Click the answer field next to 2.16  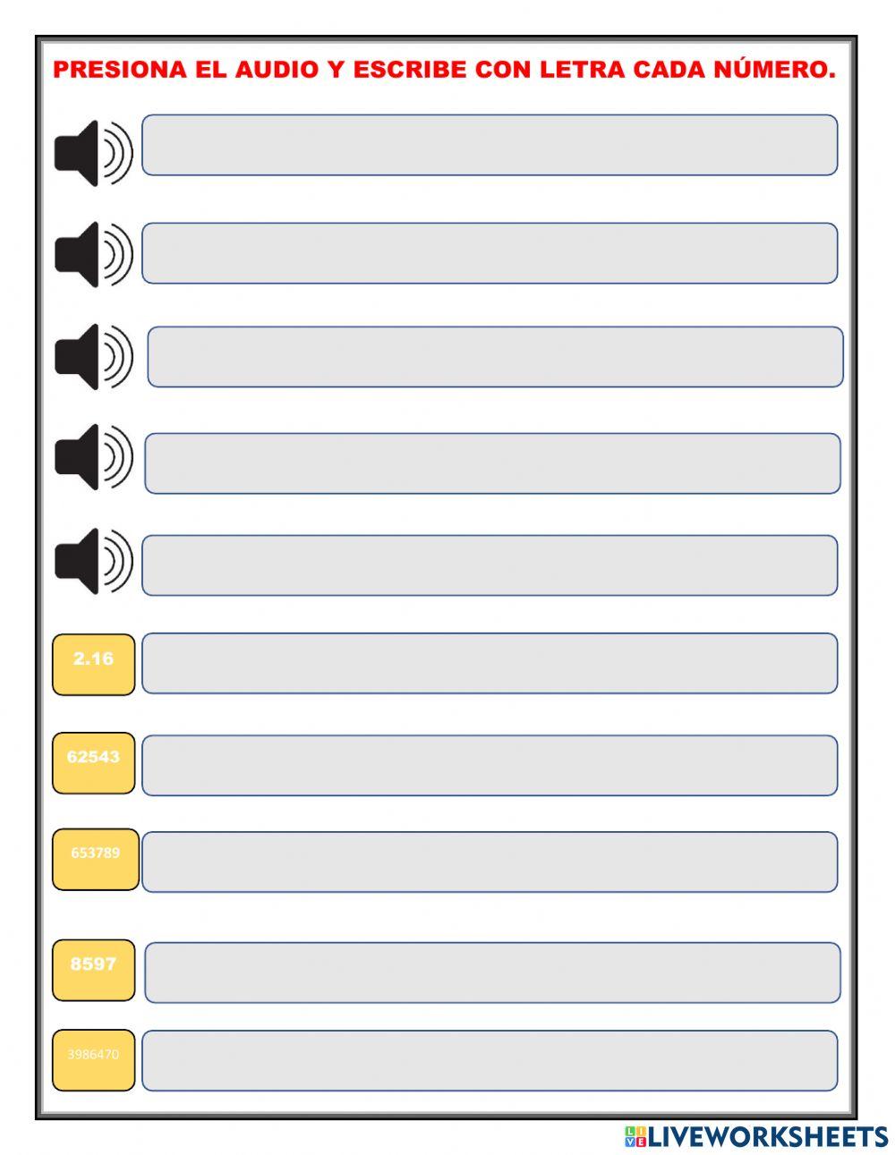pyautogui.click(x=490, y=664)
